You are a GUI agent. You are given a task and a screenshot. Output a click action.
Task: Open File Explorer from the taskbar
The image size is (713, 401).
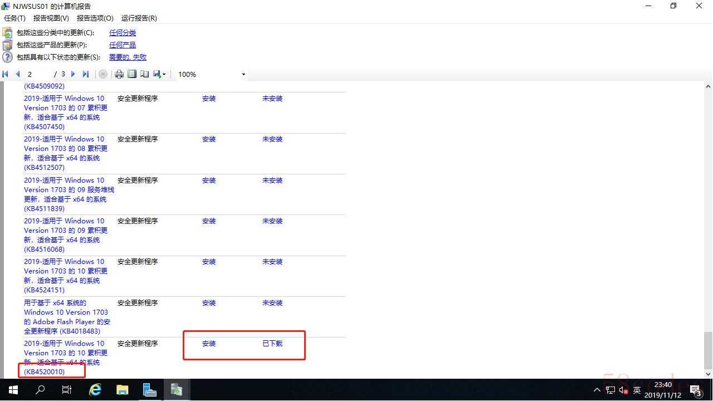pyautogui.click(x=123, y=390)
